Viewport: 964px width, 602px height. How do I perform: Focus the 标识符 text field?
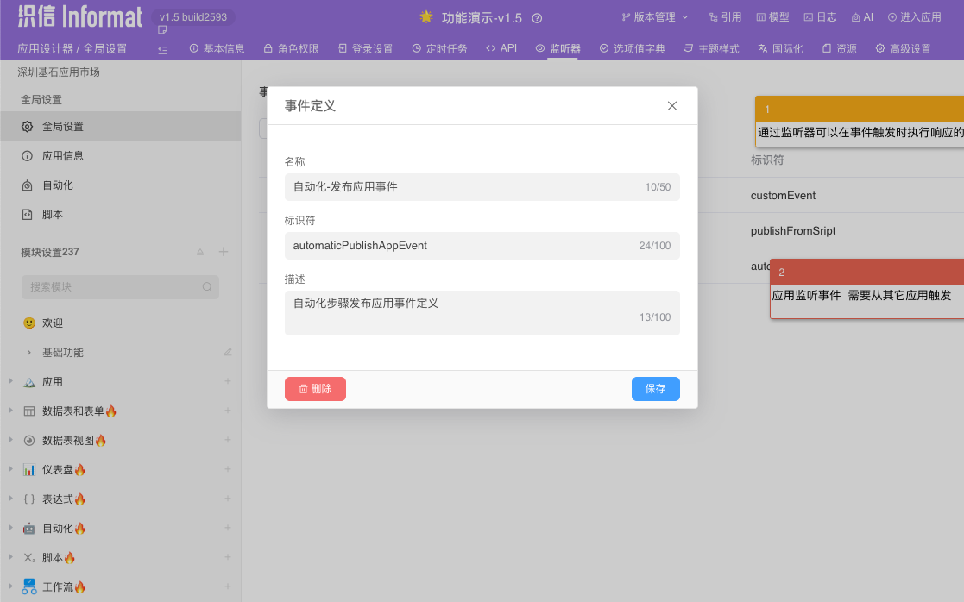pyautogui.click(x=466, y=246)
